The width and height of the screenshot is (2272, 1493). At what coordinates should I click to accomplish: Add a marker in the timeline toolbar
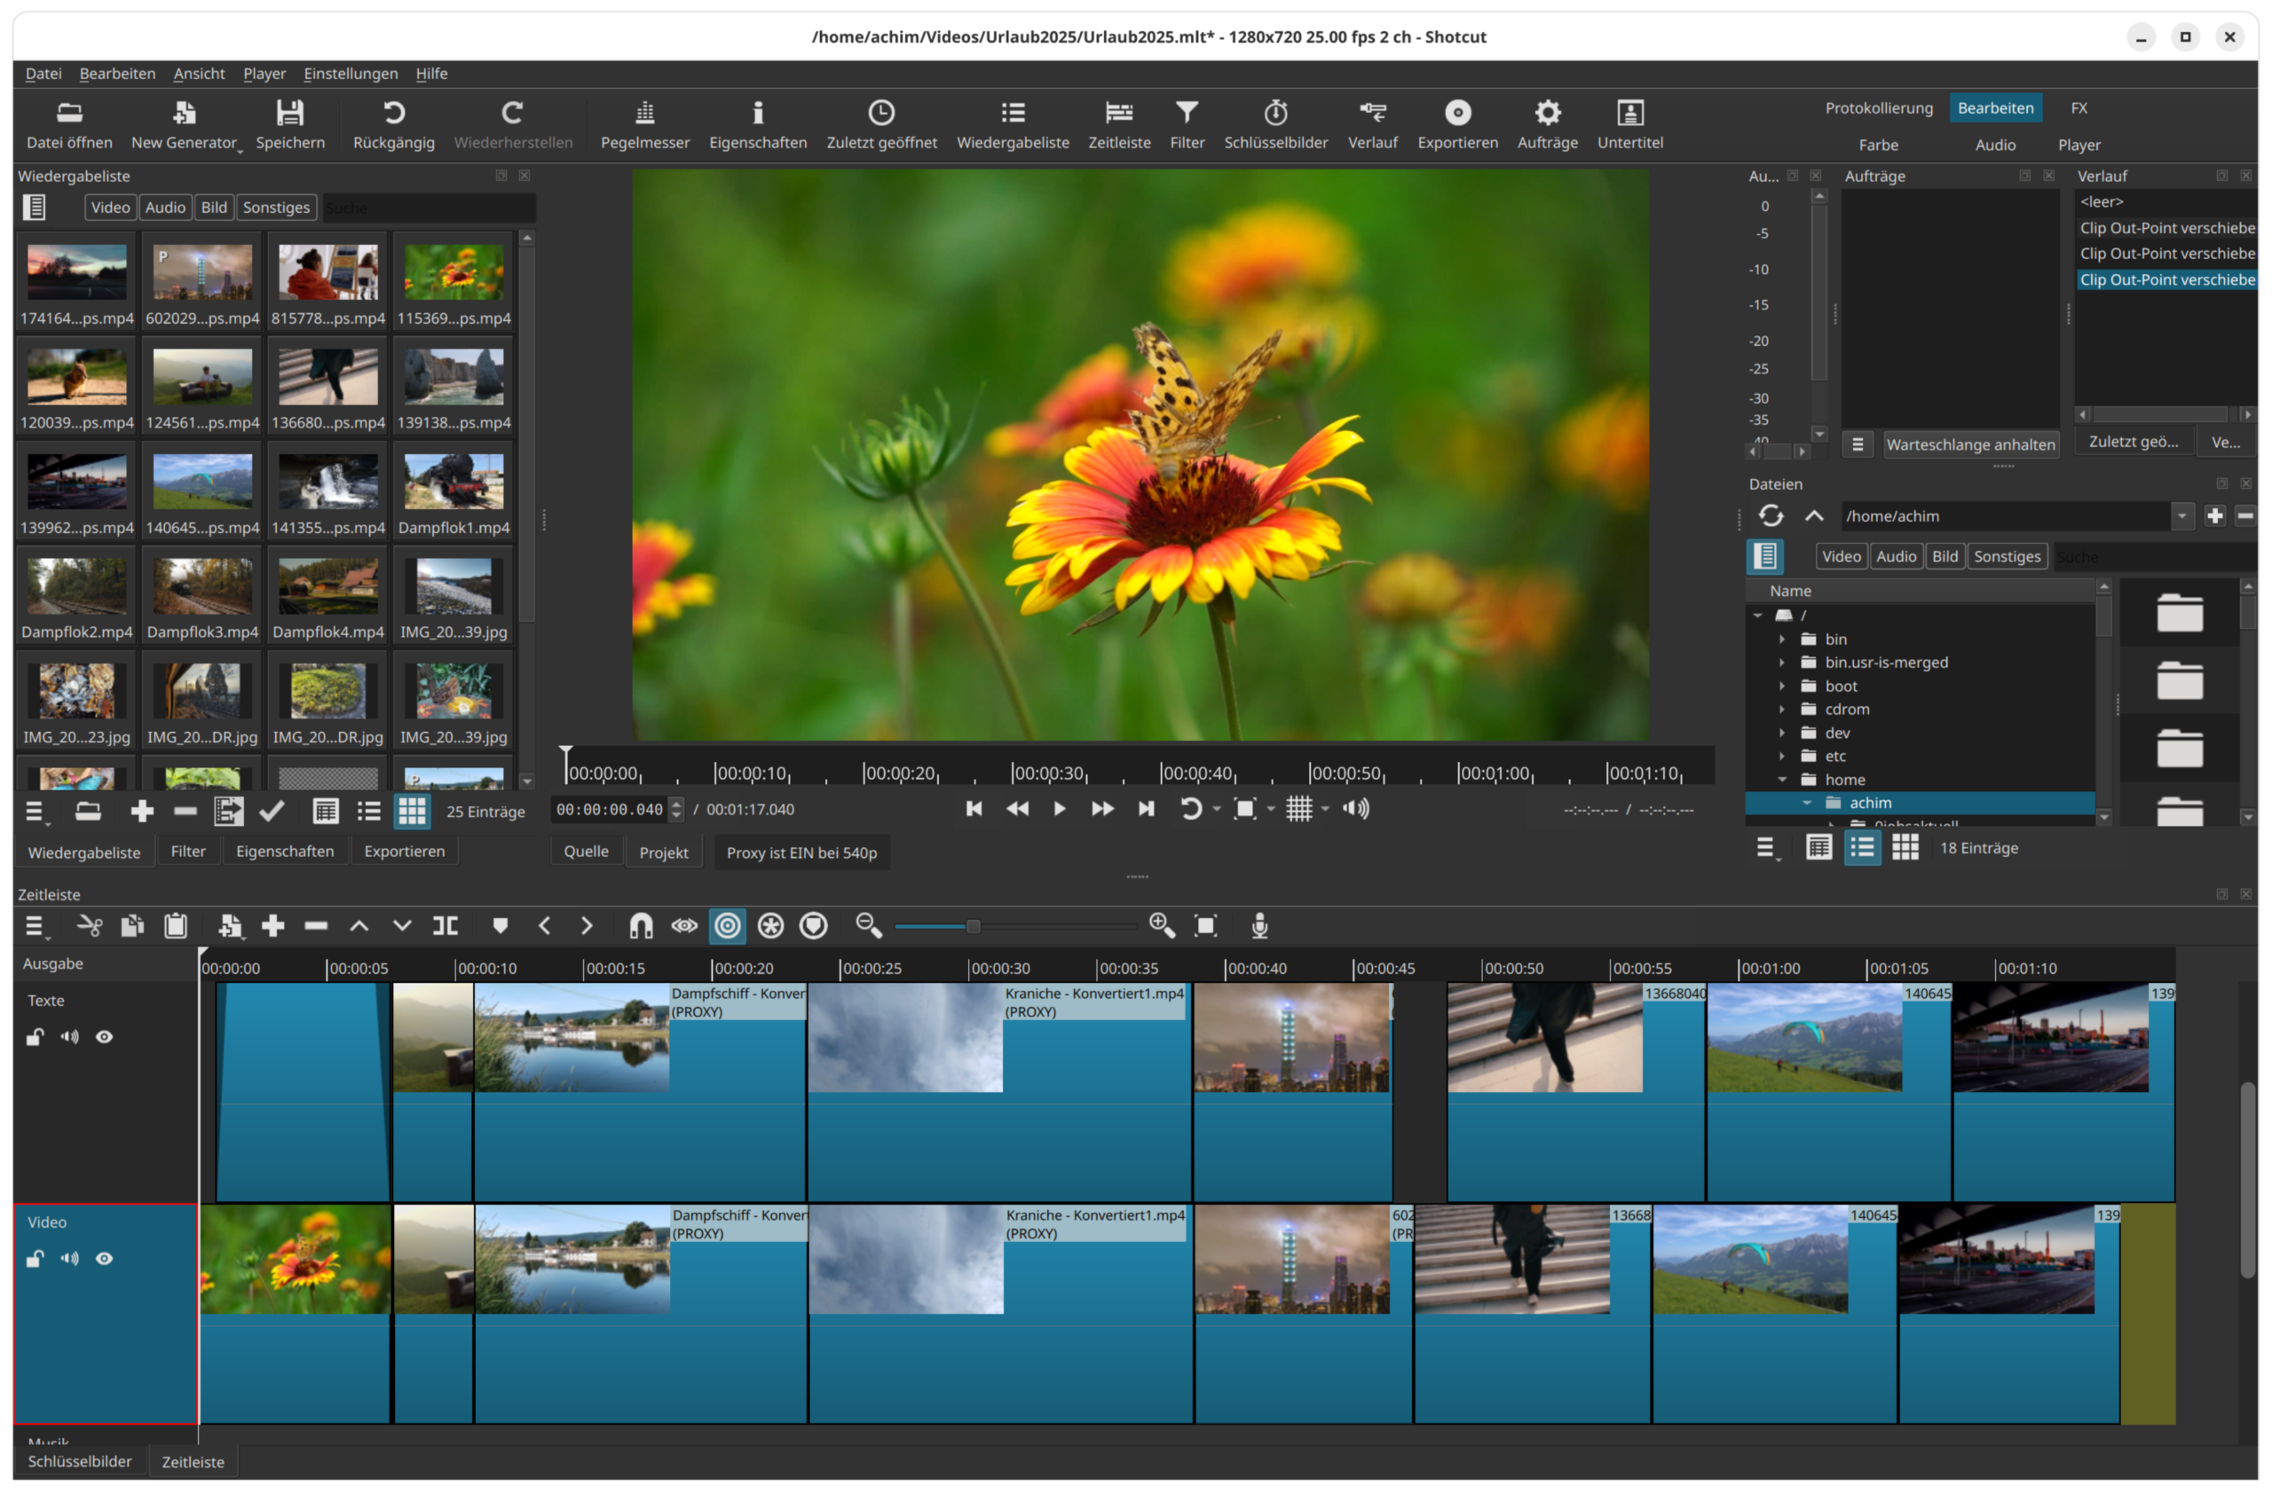[500, 925]
